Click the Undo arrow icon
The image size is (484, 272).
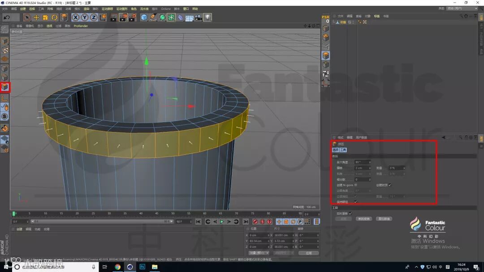(x=6, y=17)
